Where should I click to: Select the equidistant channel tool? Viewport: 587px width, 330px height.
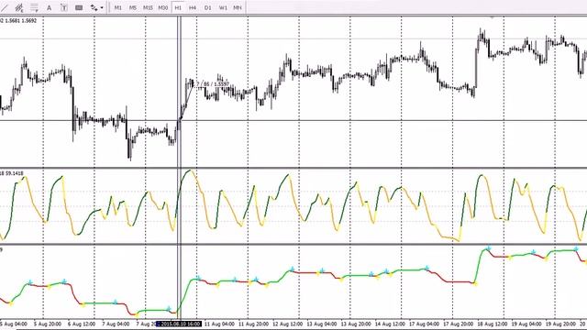[x=19, y=7]
